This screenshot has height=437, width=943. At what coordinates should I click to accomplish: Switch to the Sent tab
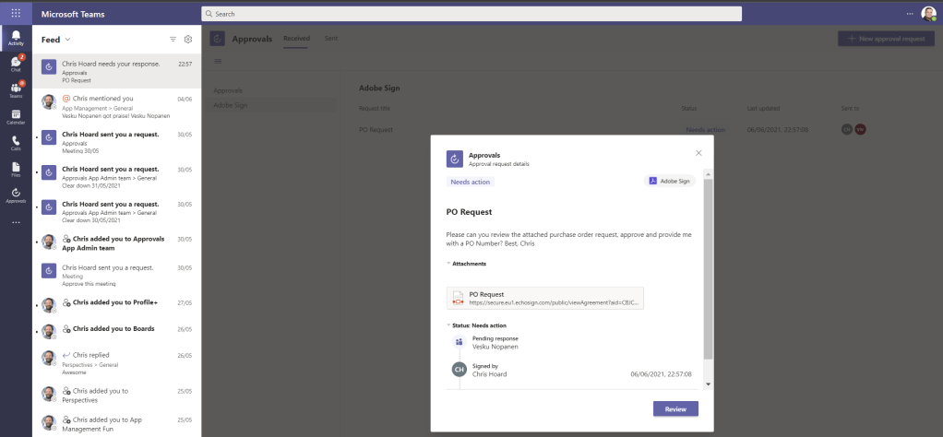331,39
